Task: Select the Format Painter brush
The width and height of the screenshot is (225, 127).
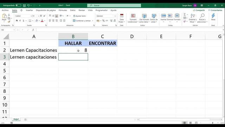Action: [x=9, y=22]
